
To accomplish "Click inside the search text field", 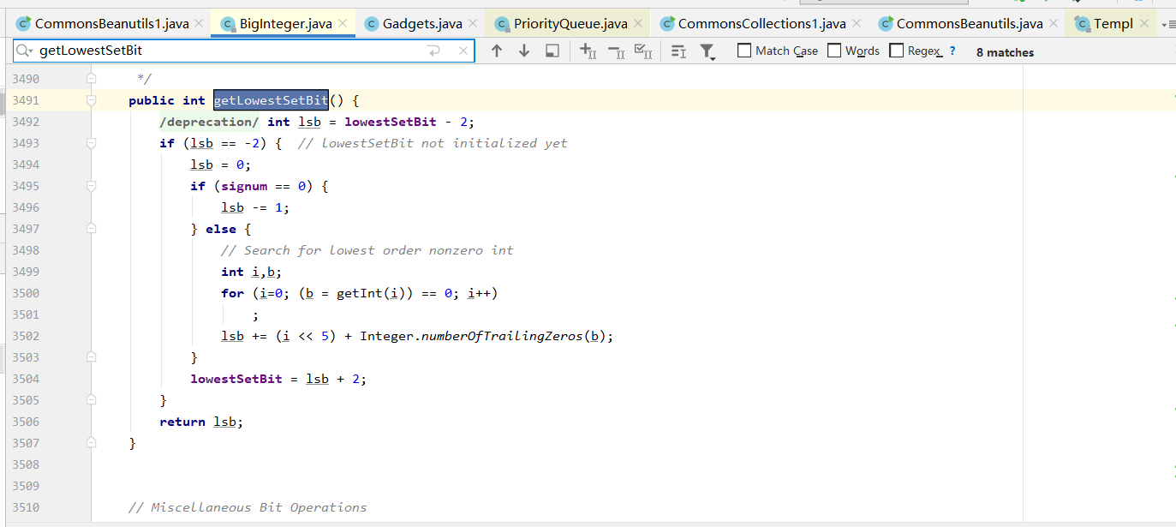I will 231,51.
